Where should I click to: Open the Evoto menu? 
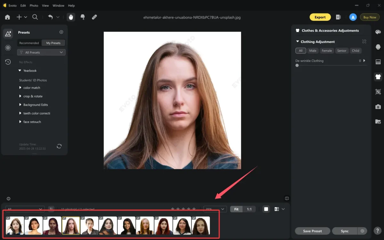pyautogui.click(x=13, y=5)
